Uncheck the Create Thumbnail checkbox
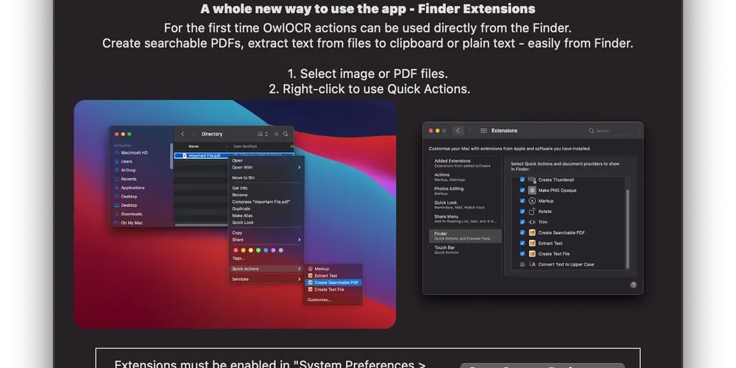 pos(522,180)
